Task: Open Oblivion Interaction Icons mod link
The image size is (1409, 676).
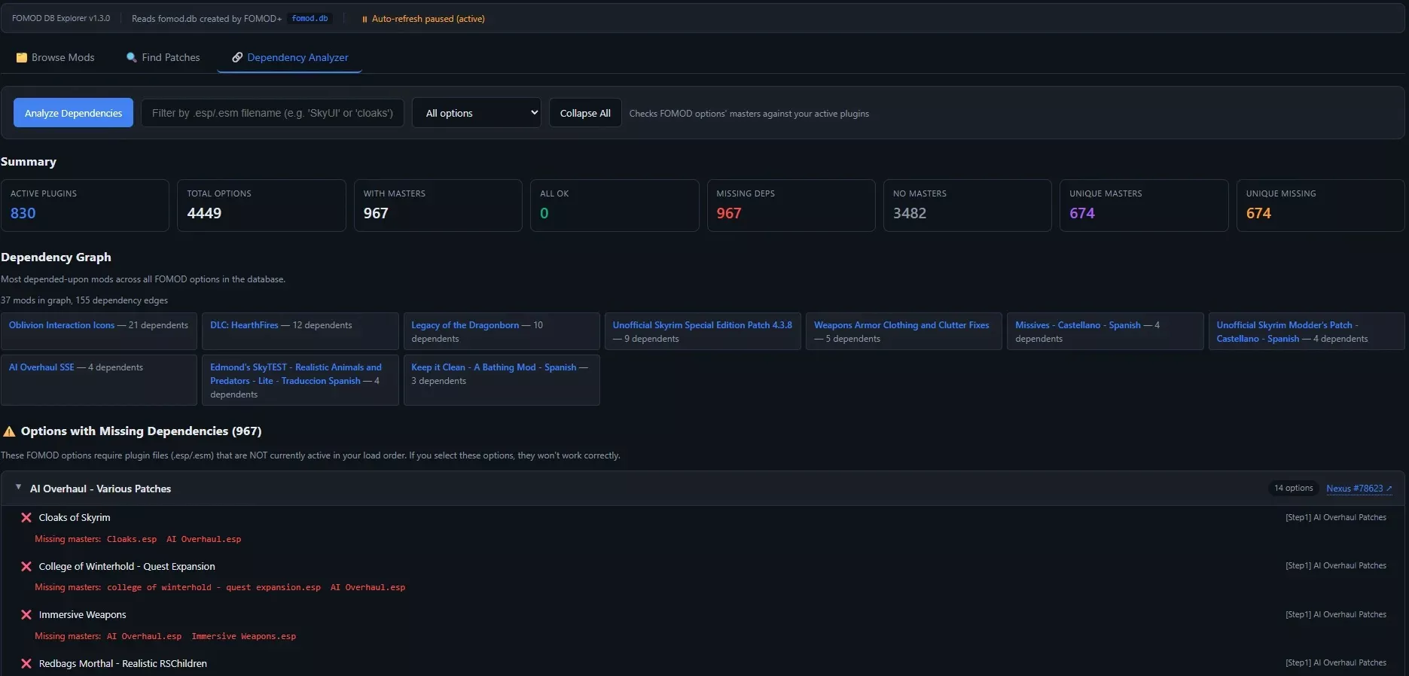Action: click(x=62, y=325)
